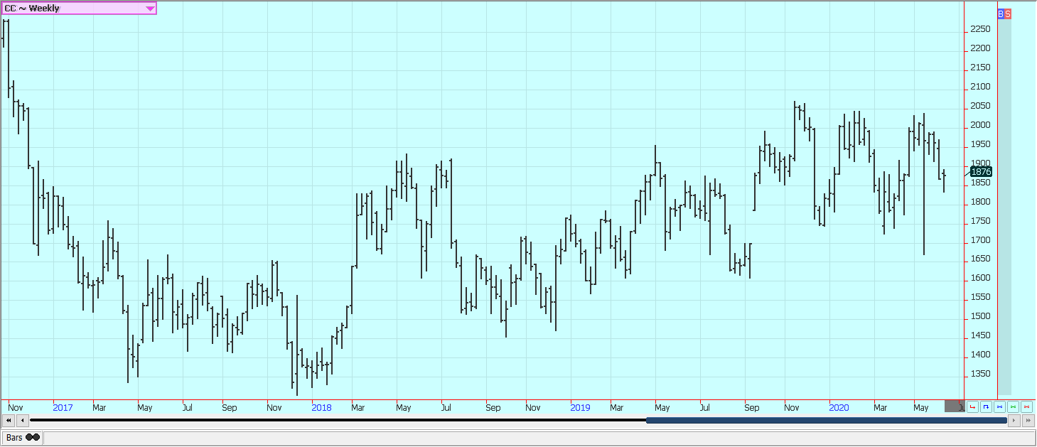Click the 2250 price axis label
1037x447 pixels.
point(980,29)
